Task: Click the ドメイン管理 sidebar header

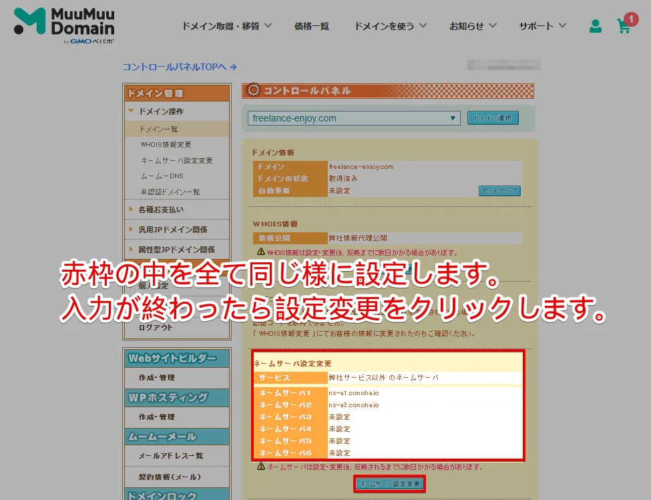Action: tap(176, 93)
